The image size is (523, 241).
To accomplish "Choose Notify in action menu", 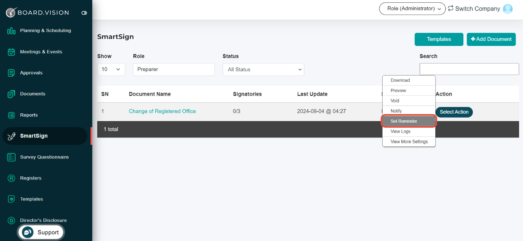I will [x=409, y=111].
